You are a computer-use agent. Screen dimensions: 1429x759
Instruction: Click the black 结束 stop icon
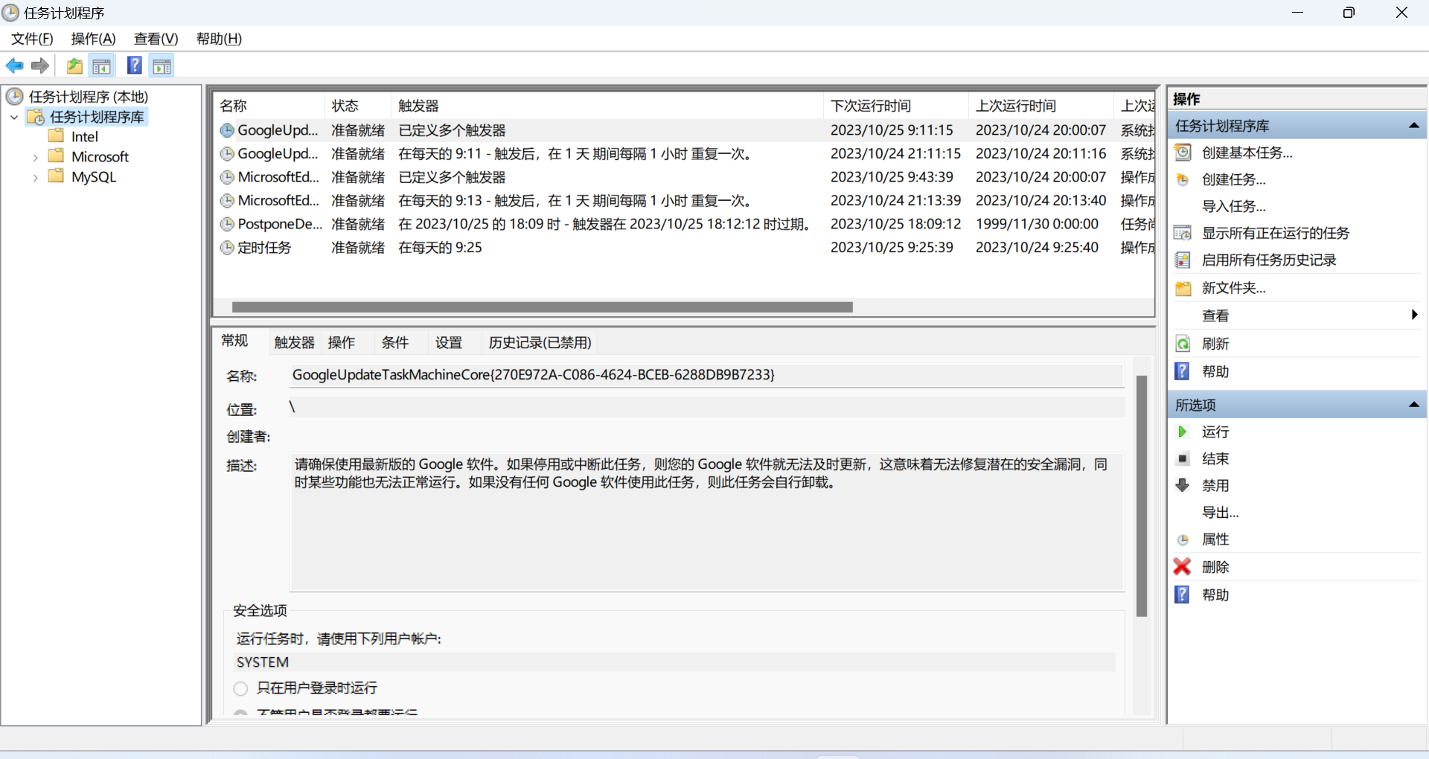pos(1183,458)
